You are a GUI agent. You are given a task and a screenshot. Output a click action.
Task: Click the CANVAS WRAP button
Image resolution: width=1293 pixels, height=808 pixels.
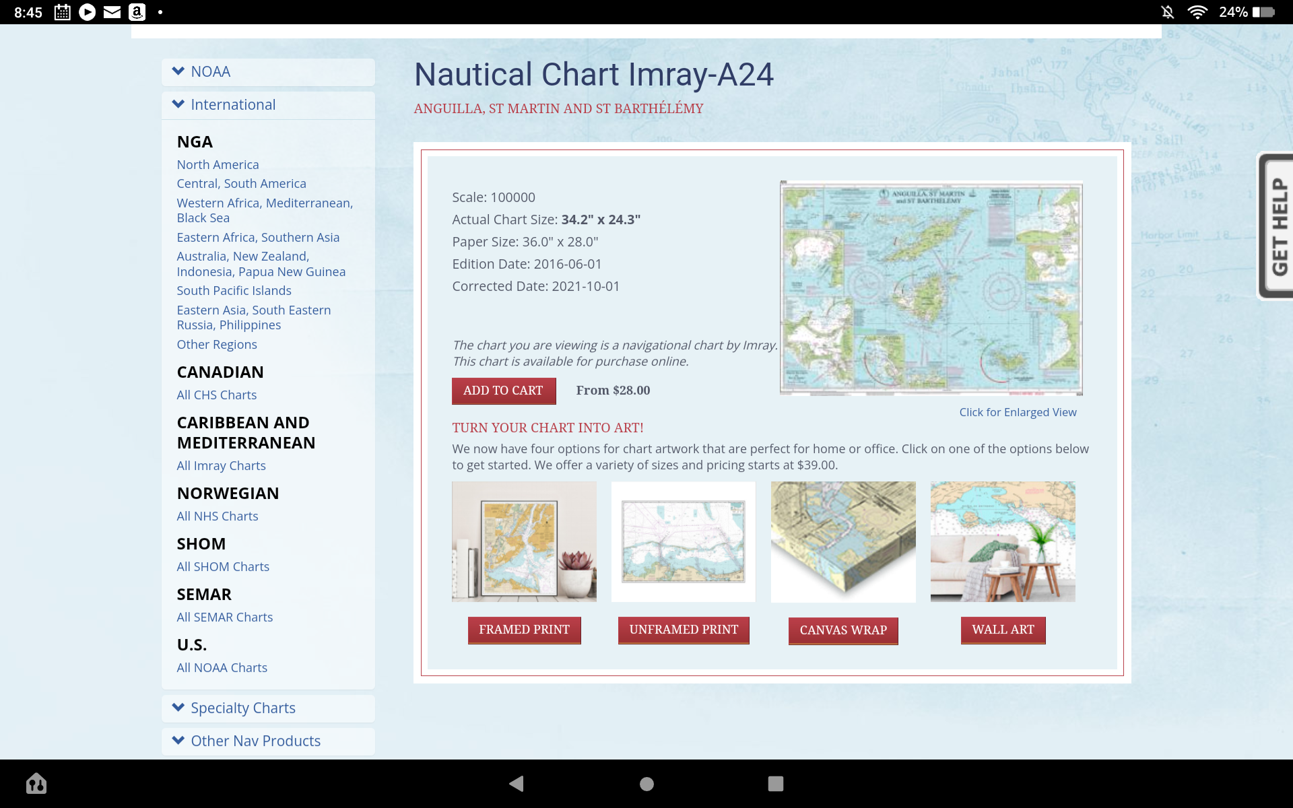point(843,630)
